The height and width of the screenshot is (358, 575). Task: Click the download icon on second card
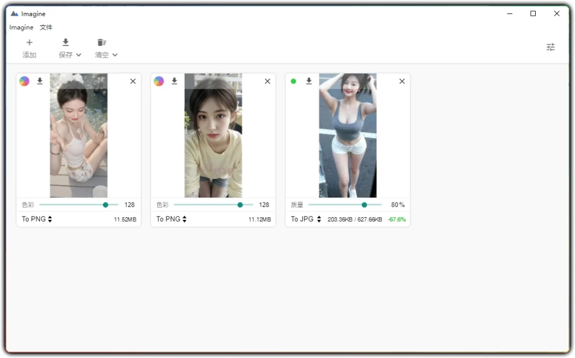[x=174, y=81]
